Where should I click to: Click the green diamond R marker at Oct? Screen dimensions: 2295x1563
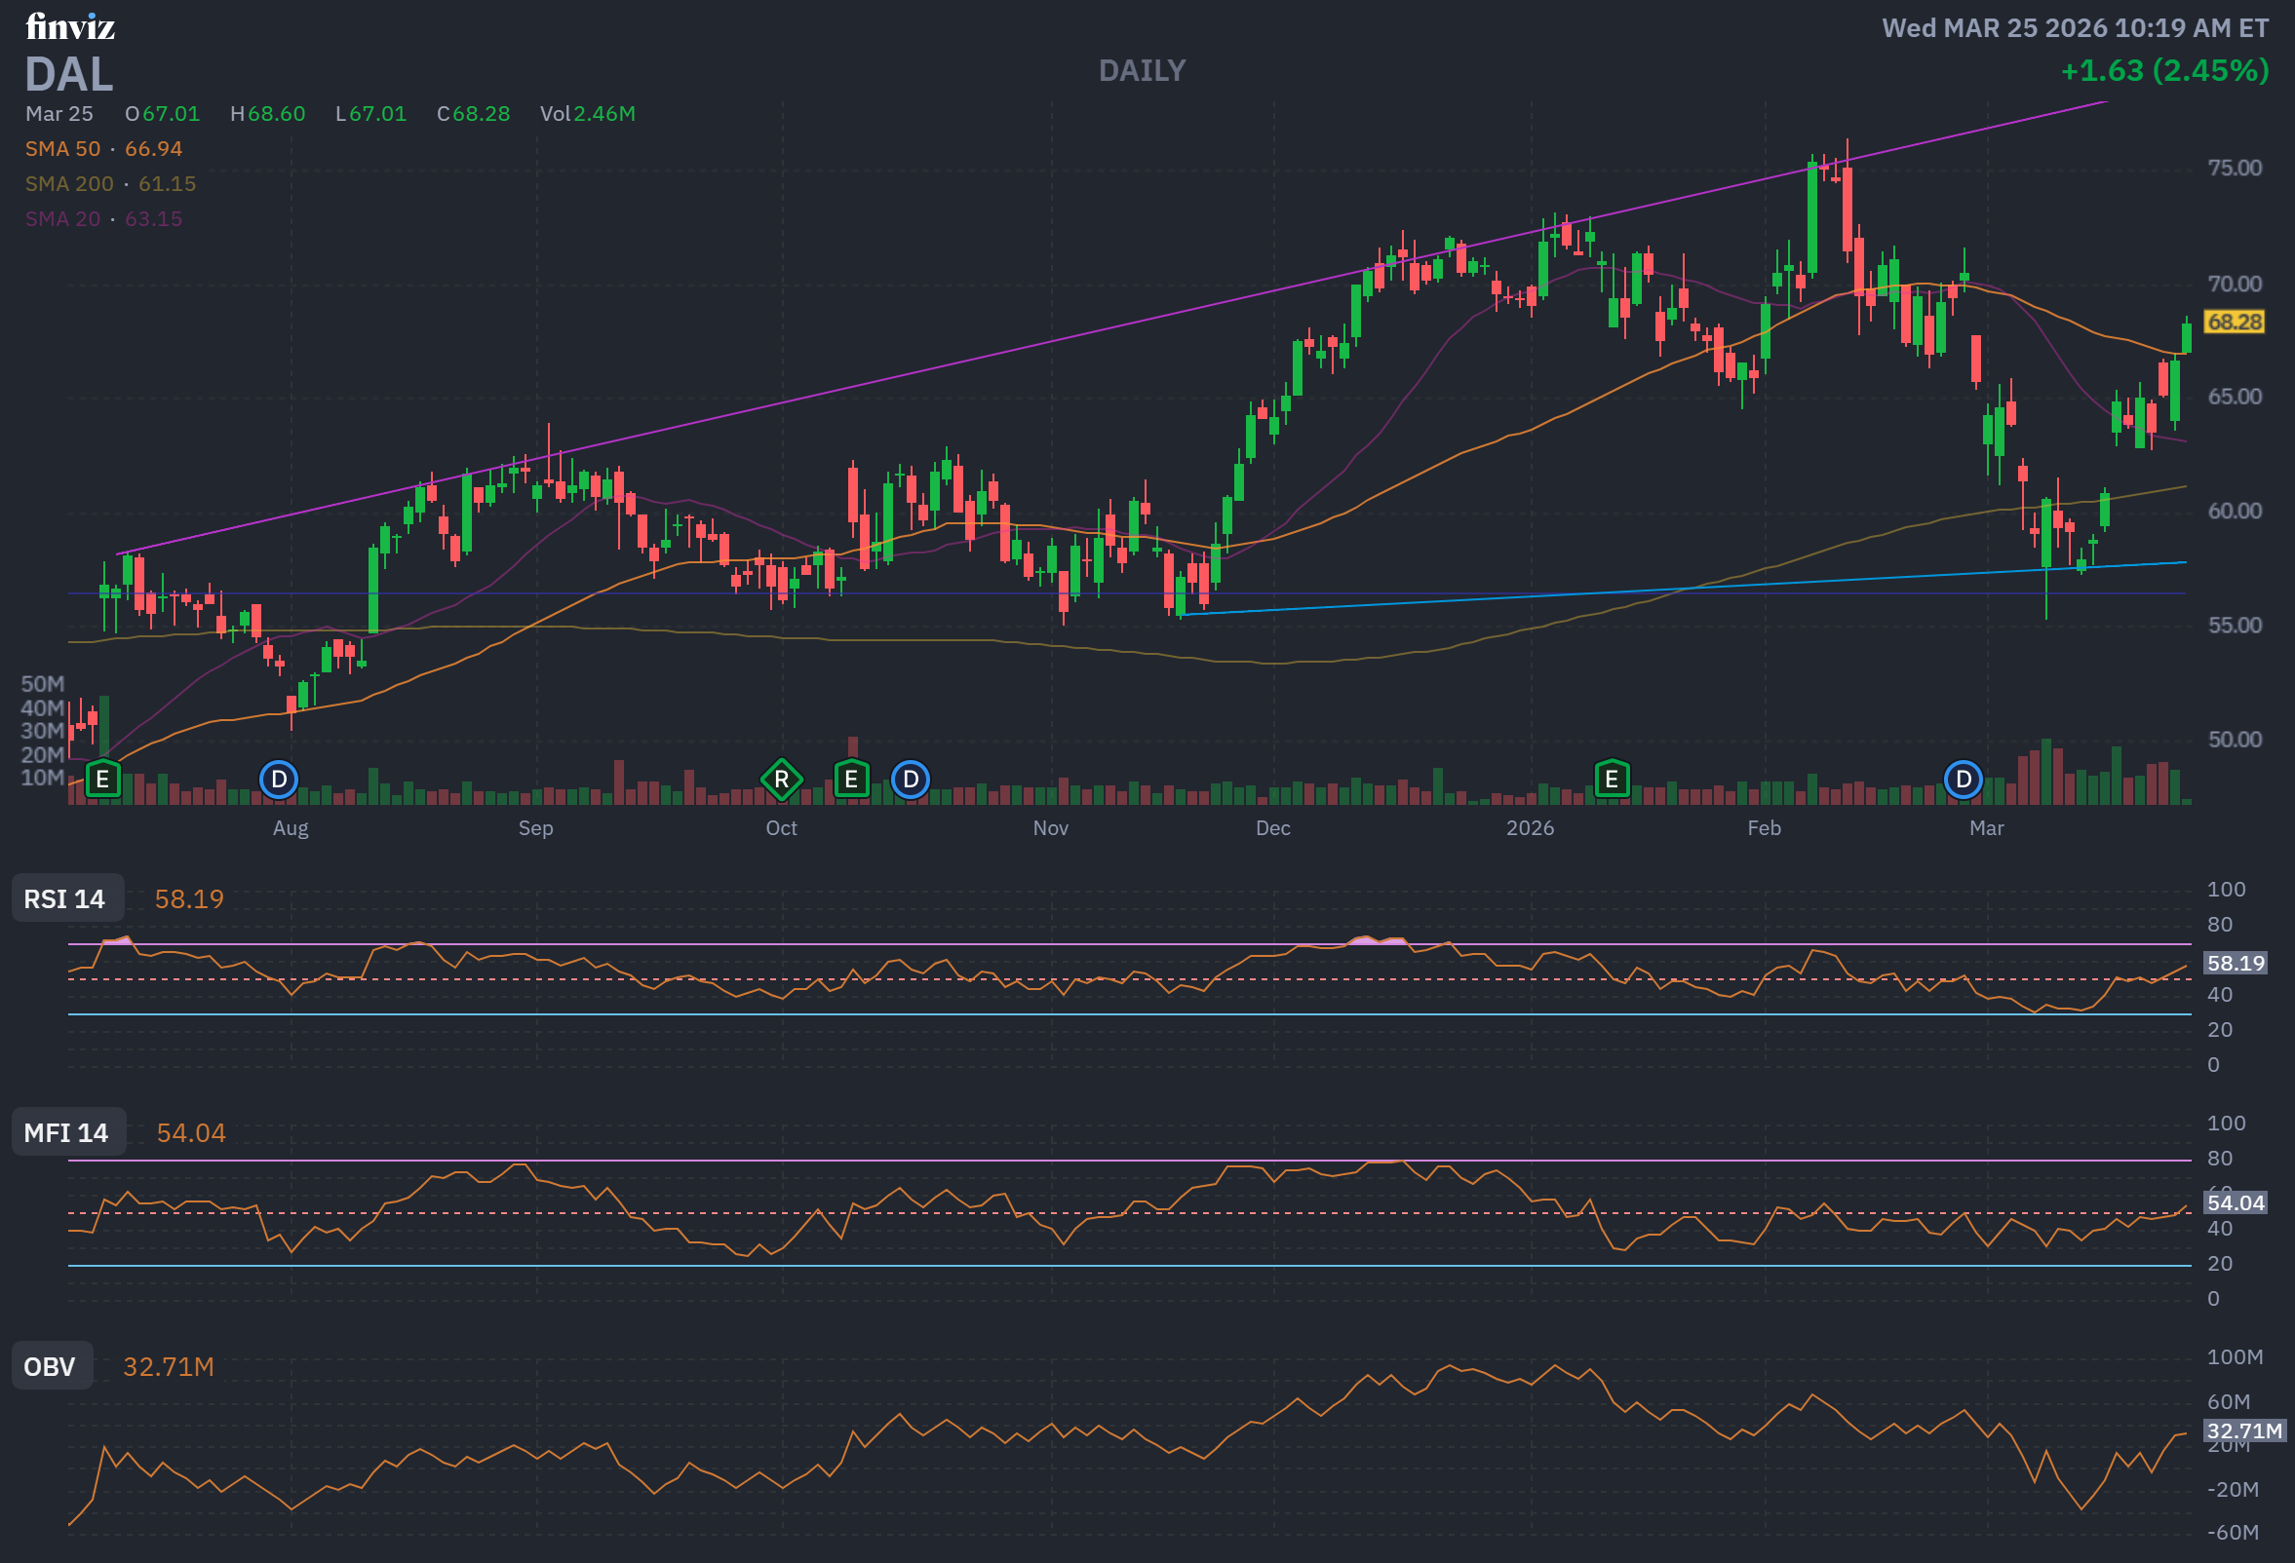(781, 780)
